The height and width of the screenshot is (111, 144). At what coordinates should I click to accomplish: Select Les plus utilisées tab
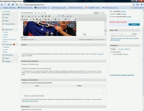[x=124, y=49]
